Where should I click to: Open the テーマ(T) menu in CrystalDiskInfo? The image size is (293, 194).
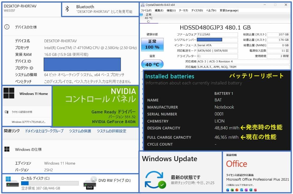click(183, 11)
